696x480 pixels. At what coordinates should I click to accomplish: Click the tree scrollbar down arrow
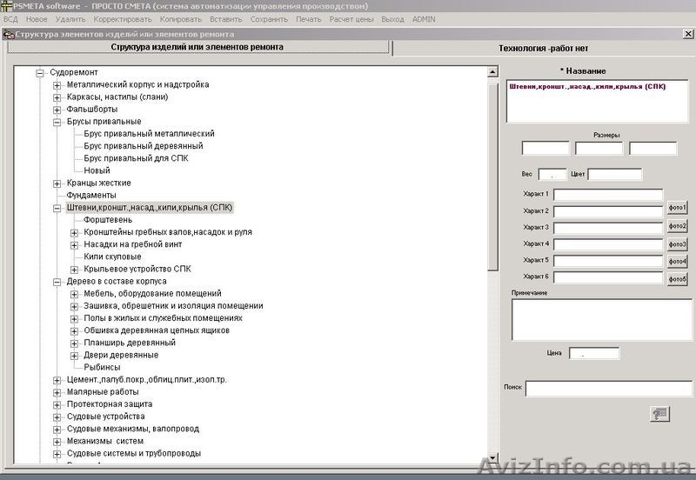[492, 458]
